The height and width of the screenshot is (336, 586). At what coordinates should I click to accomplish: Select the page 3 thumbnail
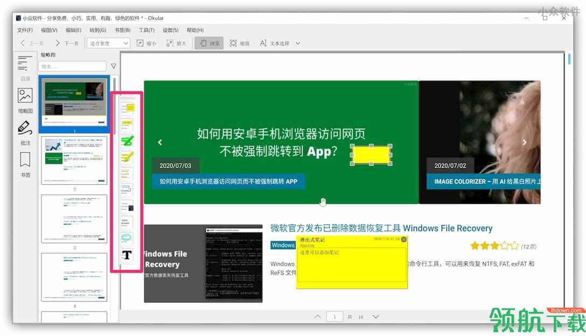click(x=74, y=219)
